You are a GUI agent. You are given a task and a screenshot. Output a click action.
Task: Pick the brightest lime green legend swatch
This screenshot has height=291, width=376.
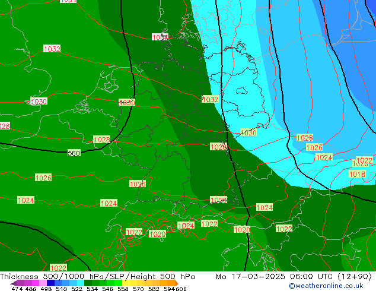[118, 283]
